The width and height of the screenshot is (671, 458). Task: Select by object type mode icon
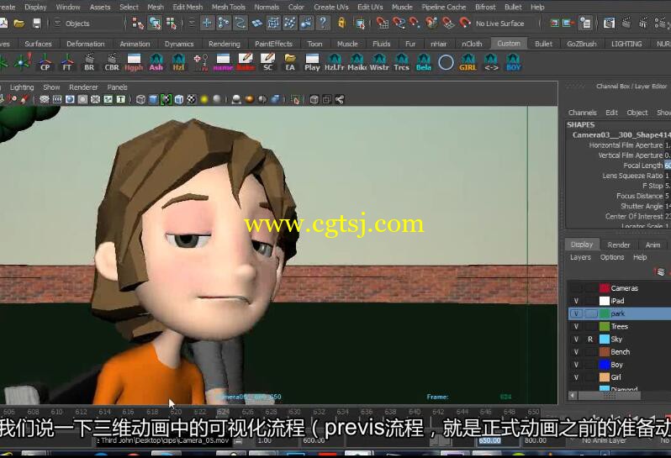(x=155, y=23)
